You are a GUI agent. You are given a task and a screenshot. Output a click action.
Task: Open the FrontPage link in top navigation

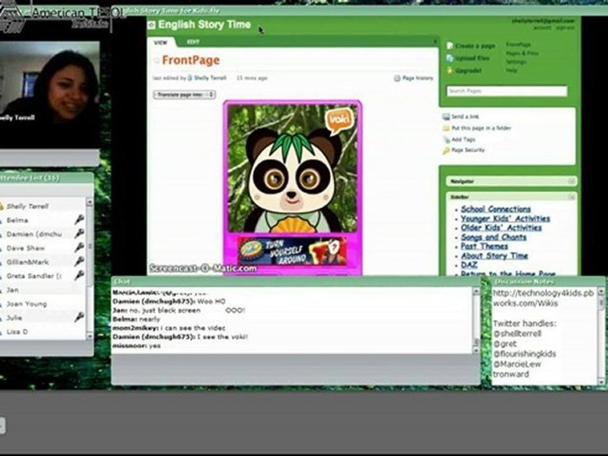(x=518, y=44)
